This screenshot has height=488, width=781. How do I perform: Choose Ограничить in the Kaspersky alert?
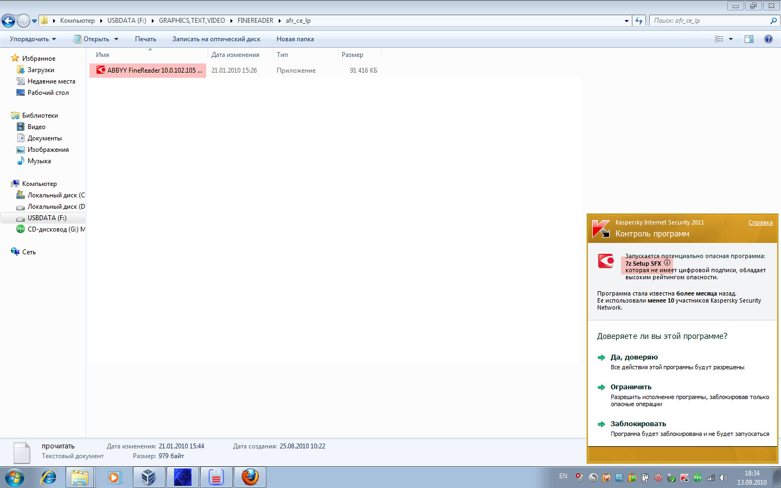[631, 387]
